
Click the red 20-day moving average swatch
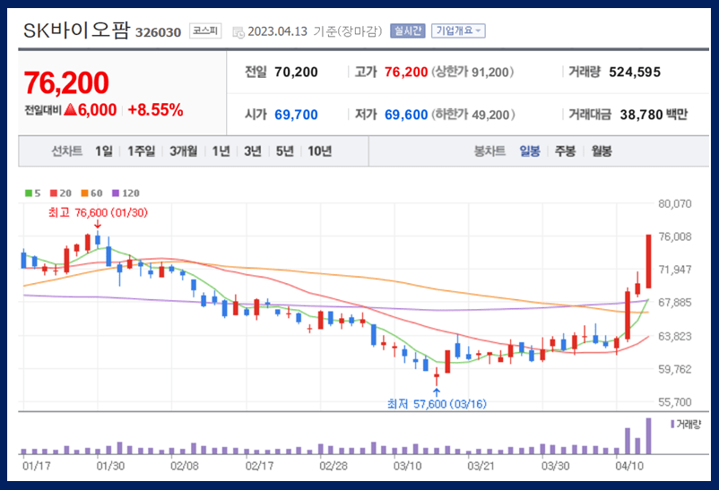[54, 193]
